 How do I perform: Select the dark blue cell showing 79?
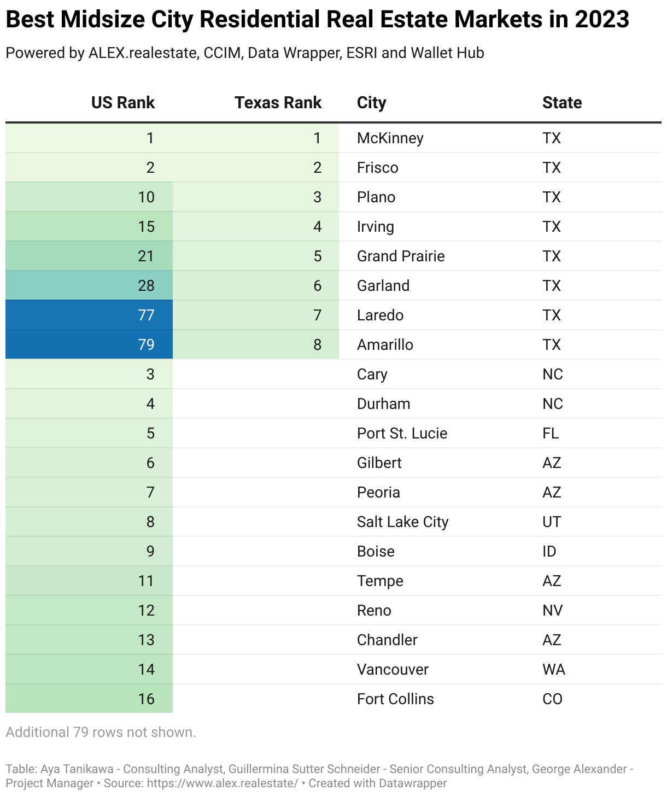[x=89, y=344]
